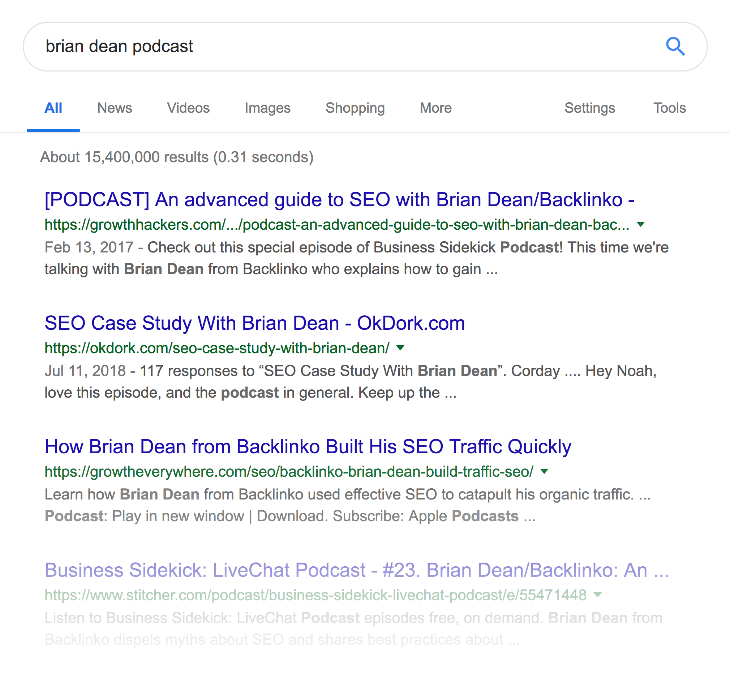The width and height of the screenshot is (730, 679).
Task: Open the 'Business Sidekick: LiveChat Podcast' result
Action: 357,570
